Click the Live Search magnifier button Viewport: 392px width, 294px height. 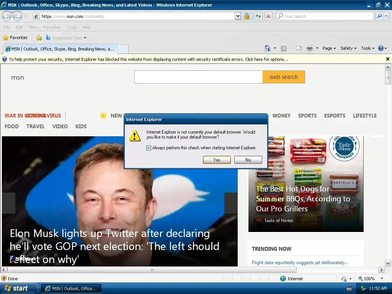379,16
